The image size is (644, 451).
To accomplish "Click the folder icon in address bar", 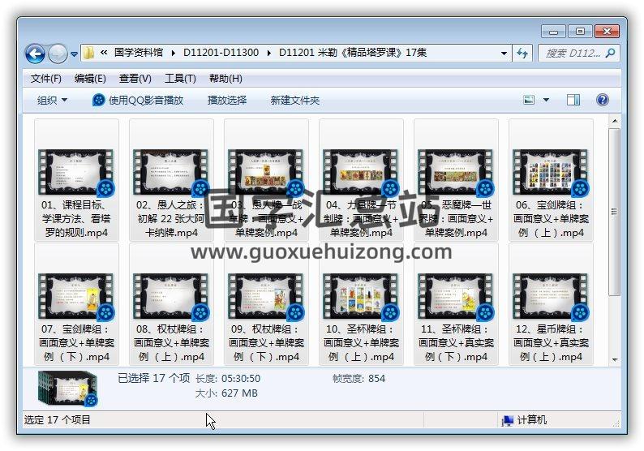I will coord(88,53).
